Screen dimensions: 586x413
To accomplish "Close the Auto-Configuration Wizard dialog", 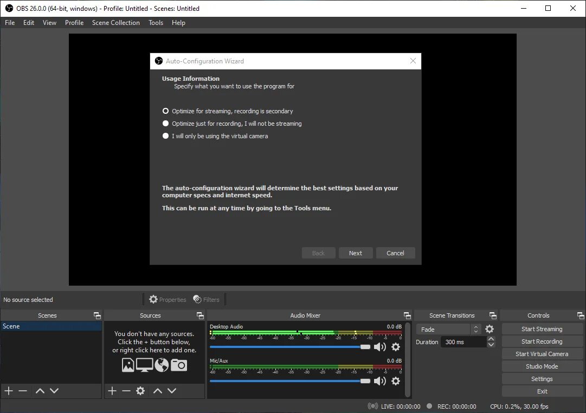I will (413, 61).
